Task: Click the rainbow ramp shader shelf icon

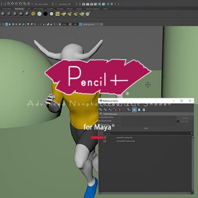Action: [33, 14]
